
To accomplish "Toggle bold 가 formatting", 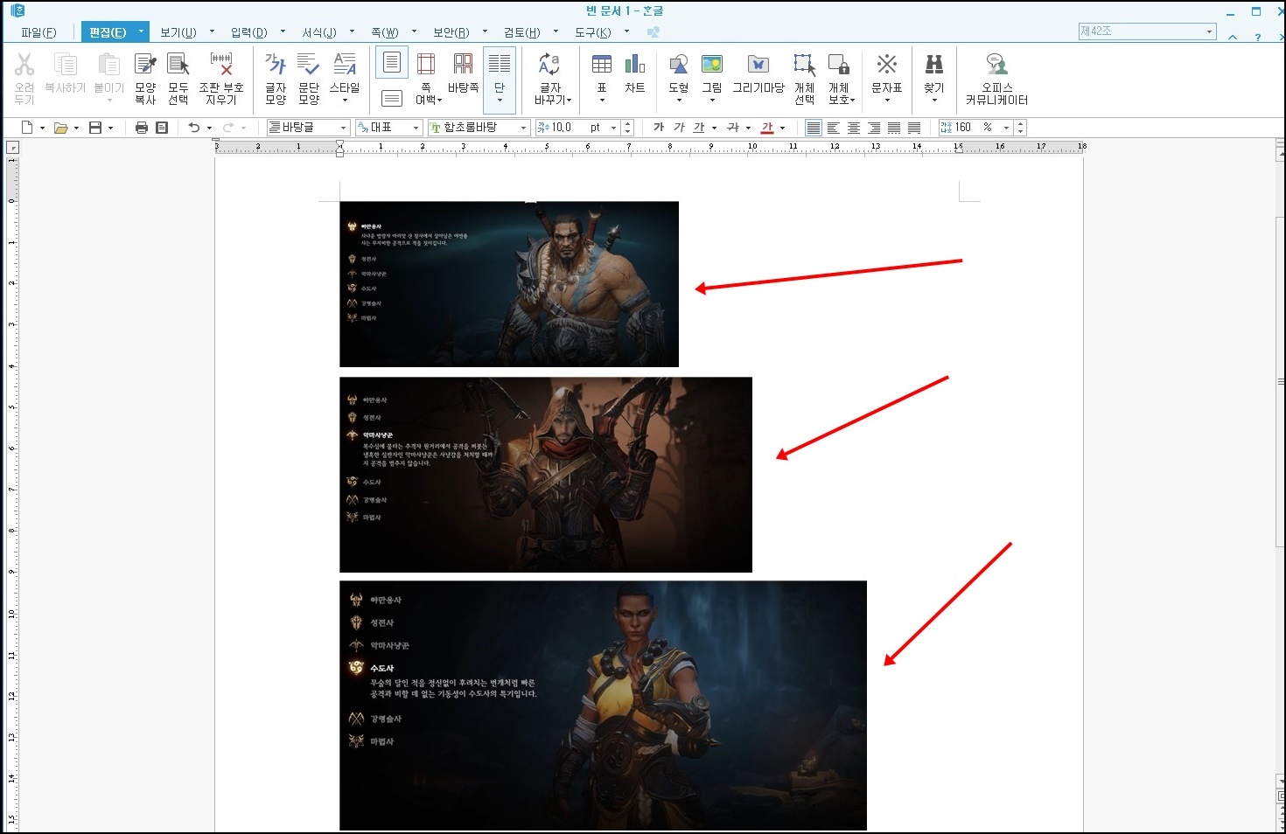I will tap(659, 128).
